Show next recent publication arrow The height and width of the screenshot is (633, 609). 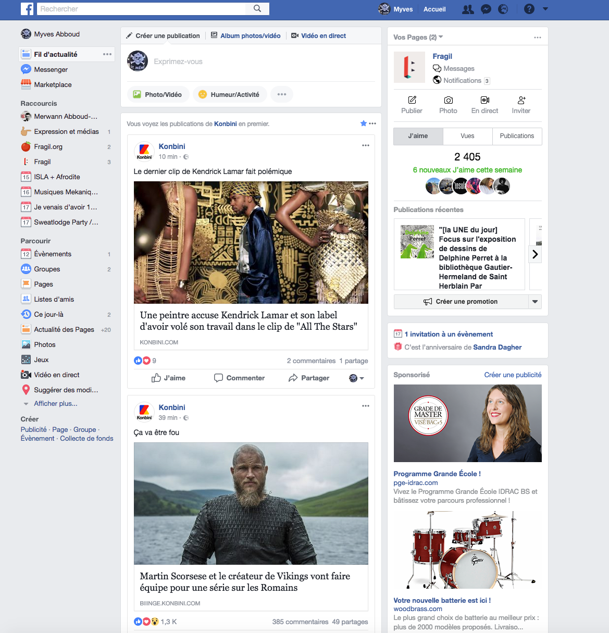pos(535,254)
